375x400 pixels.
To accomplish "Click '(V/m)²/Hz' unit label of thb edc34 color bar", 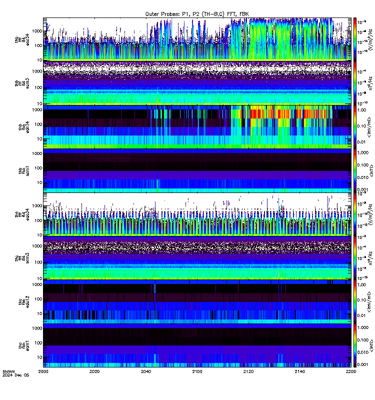I will point(371,39).
